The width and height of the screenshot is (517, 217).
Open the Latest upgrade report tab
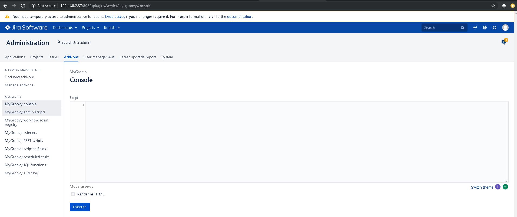click(x=138, y=57)
